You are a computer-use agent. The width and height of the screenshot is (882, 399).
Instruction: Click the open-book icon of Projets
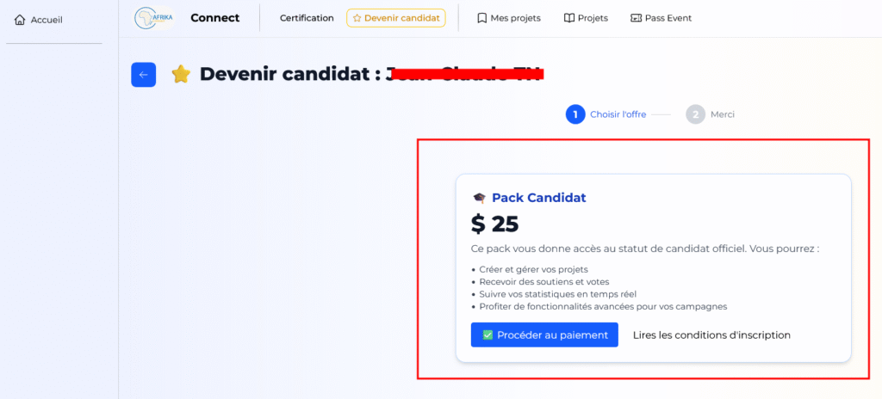click(x=568, y=18)
